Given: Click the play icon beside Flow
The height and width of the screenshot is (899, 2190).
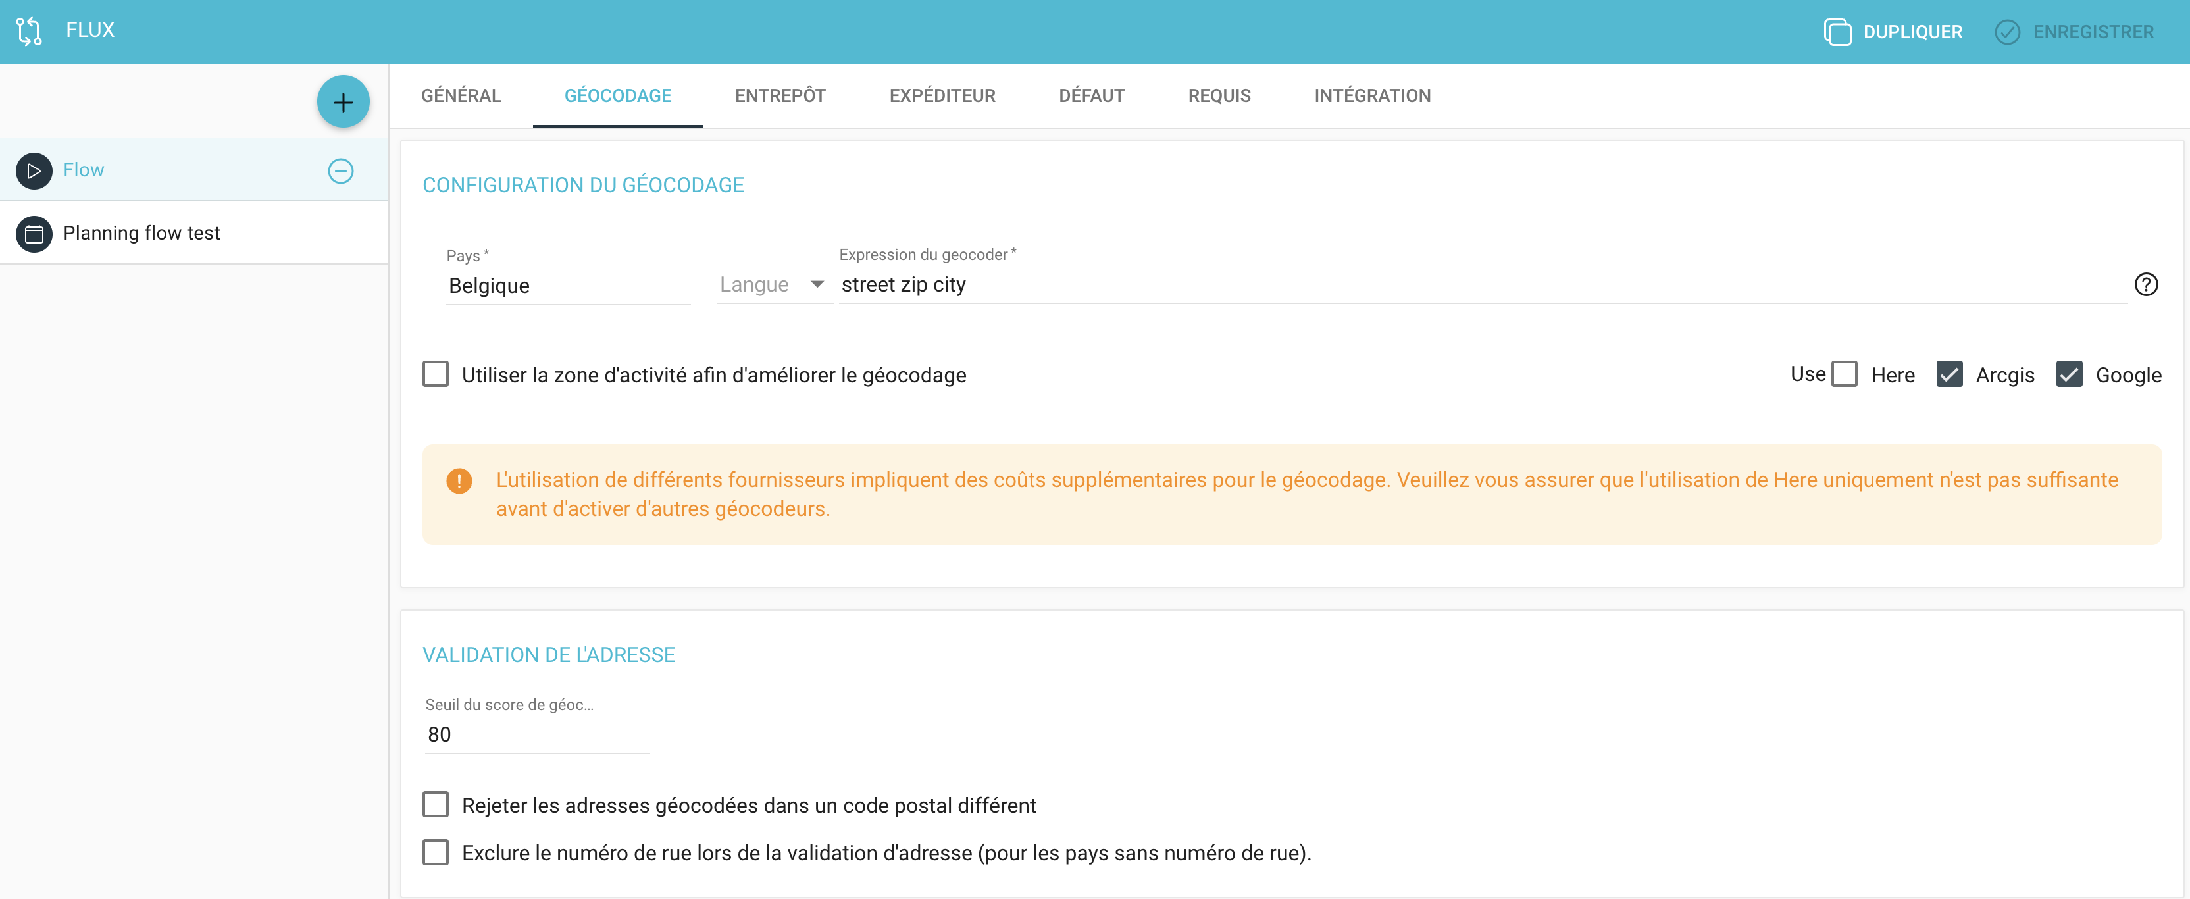Looking at the screenshot, I should (x=34, y=171).
